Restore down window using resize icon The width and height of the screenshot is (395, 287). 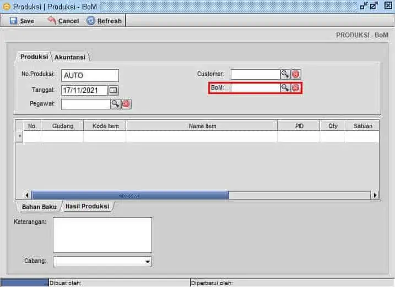pyautogui.click(x=364, y=5)
